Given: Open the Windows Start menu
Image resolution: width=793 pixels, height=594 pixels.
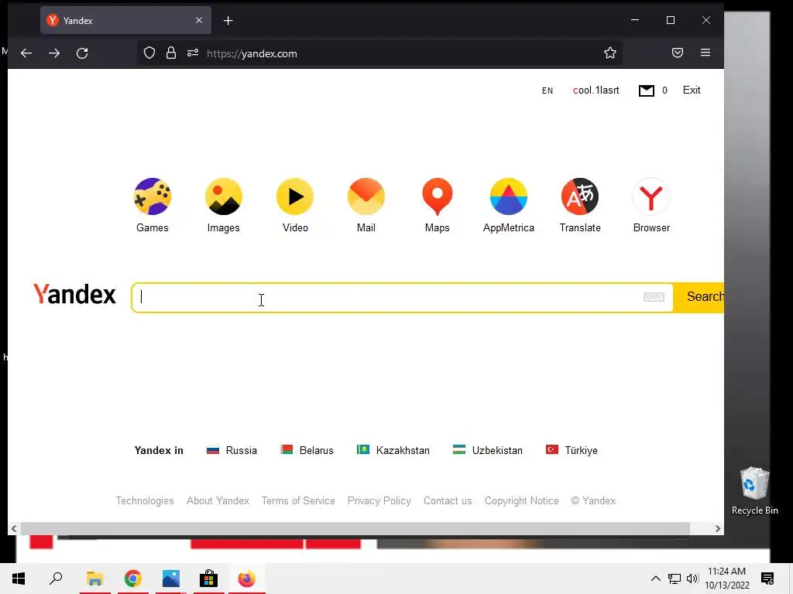Looking at the screenshot, I should (x=19, y=579).
